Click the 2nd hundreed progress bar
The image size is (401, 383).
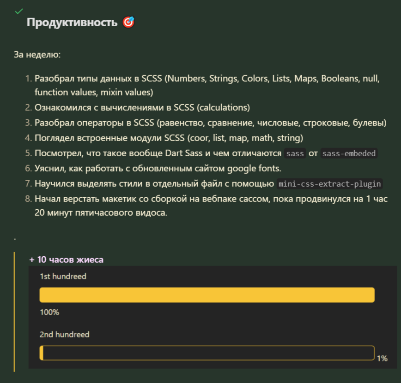pos(207,353)
